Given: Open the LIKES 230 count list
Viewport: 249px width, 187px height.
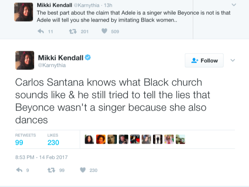Looking at the screenshot, I should coord(53,143).
